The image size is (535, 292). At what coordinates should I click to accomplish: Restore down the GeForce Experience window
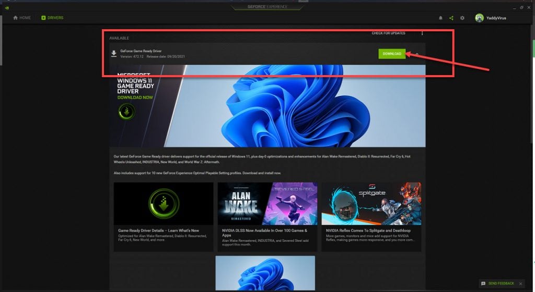point(521,7)
